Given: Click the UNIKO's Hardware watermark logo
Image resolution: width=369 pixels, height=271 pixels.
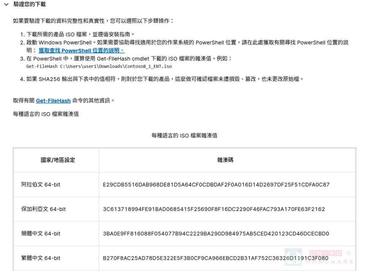Looking at the screenshot, I should (x=319, y=257).
